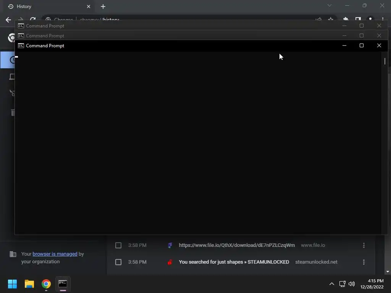391x293 pixels.
Task: Open network status tray icon
Action: (342, 284)
